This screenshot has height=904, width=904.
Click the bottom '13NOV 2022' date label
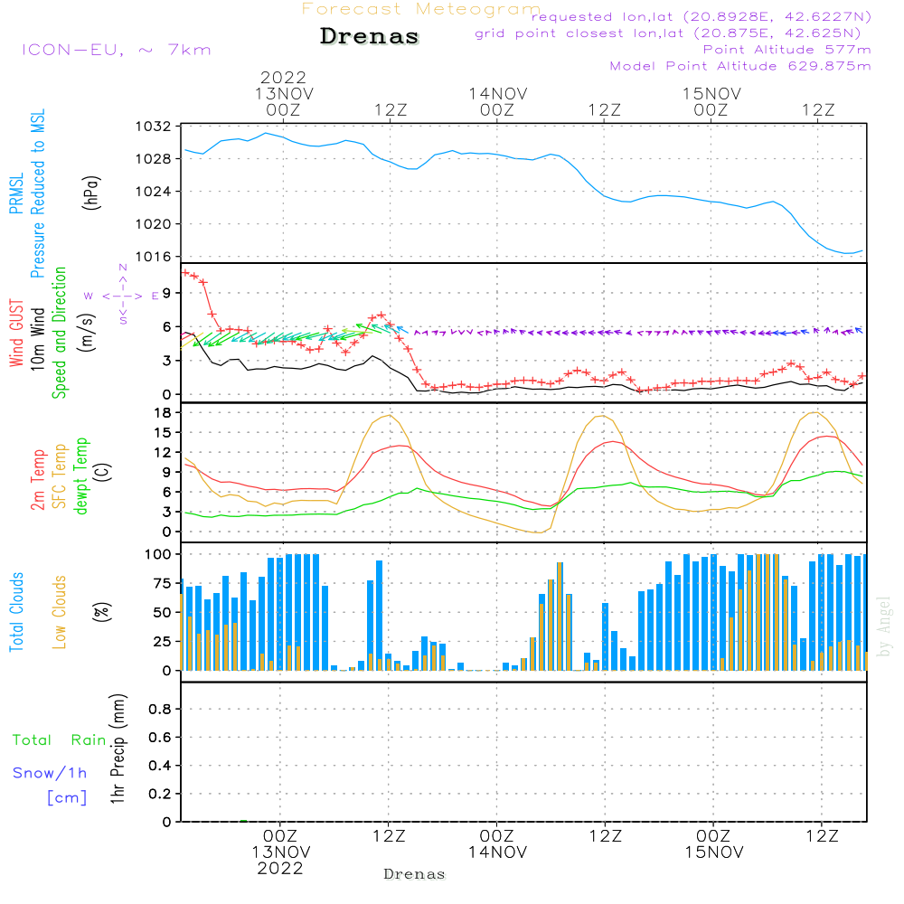pyautogui.click(x=281, y=861)
